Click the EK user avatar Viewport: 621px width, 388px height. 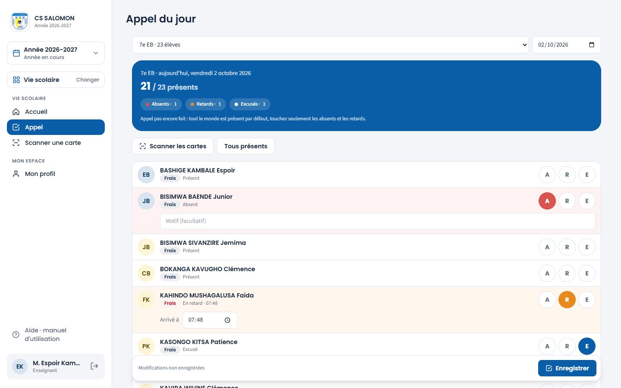click(x=20, y=366)
